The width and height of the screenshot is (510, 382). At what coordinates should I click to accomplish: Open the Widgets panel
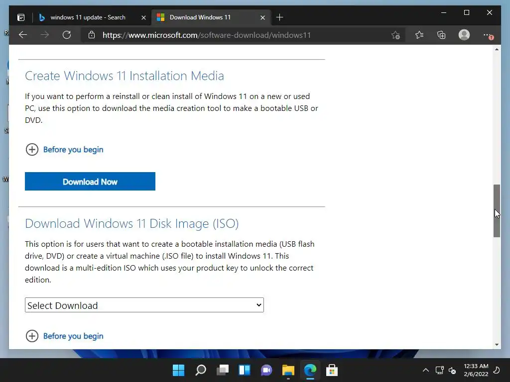245,370
